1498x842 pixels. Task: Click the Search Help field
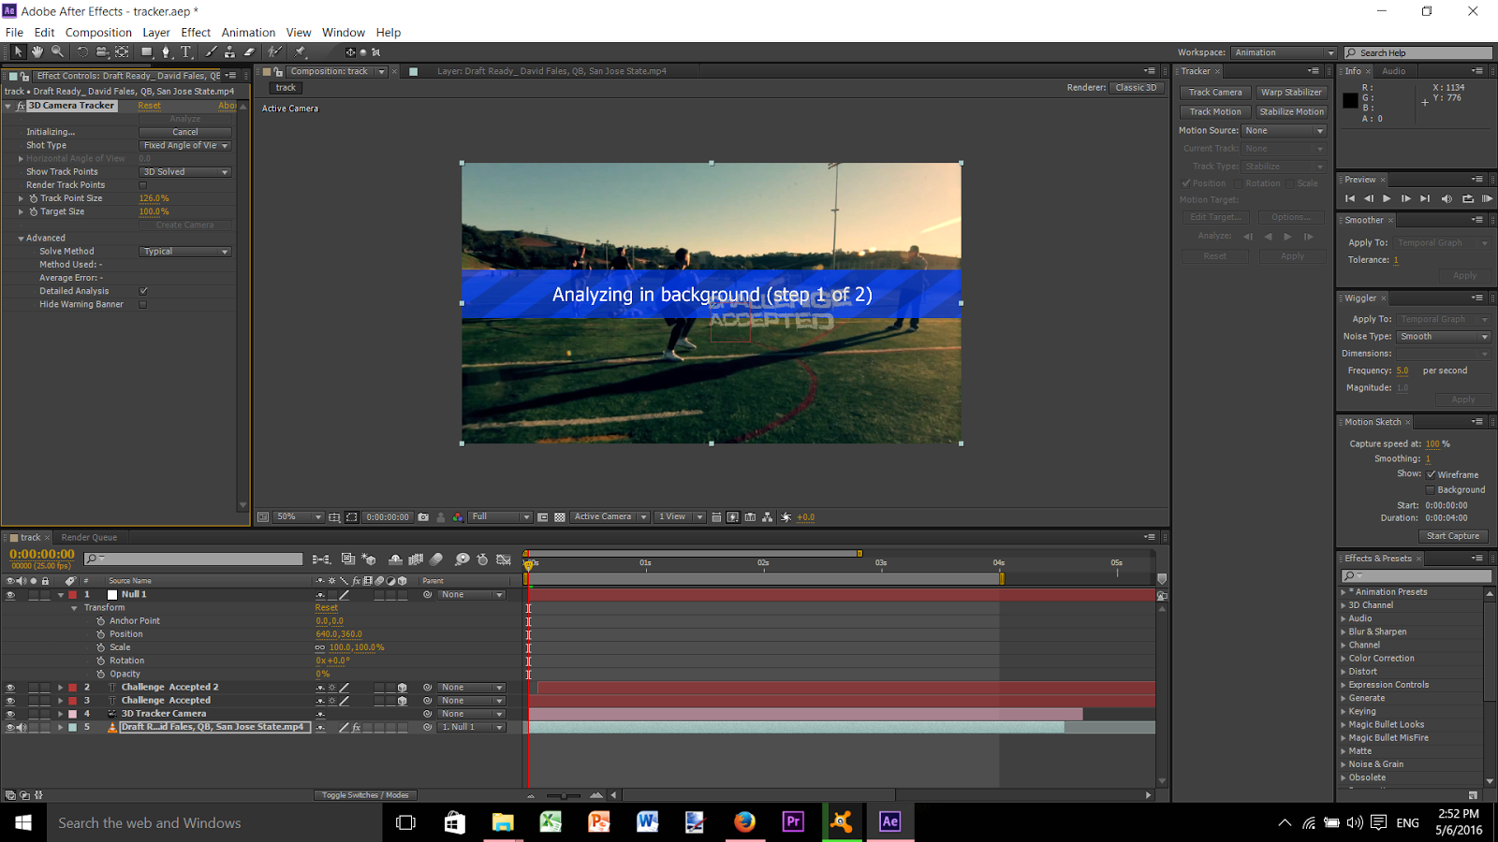pyautogui.click(x=1418, y=53)
